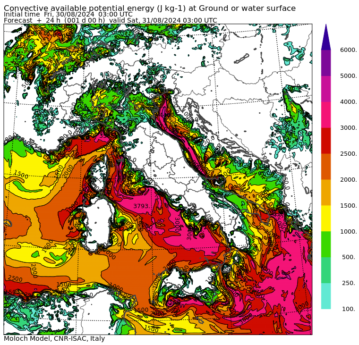Click the '1500.' colorbar label
This screenshot has height=345, width=359.
[x=348, y=205]
